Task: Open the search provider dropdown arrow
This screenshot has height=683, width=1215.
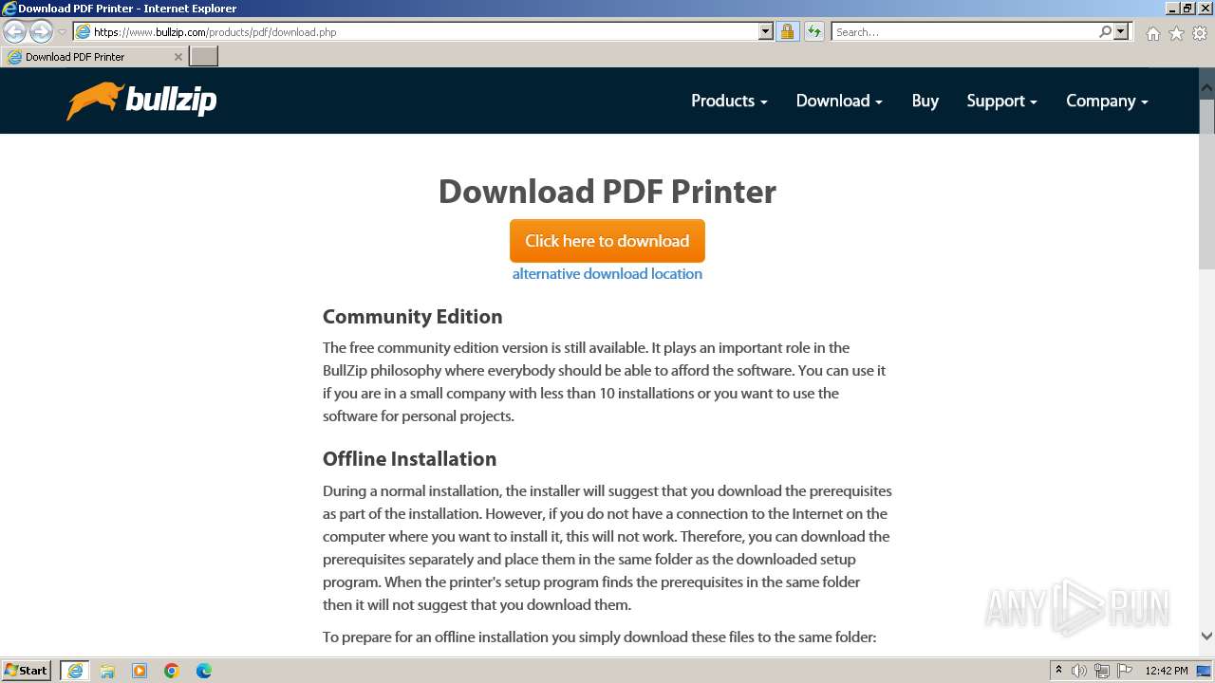Action: (1121, 31)
